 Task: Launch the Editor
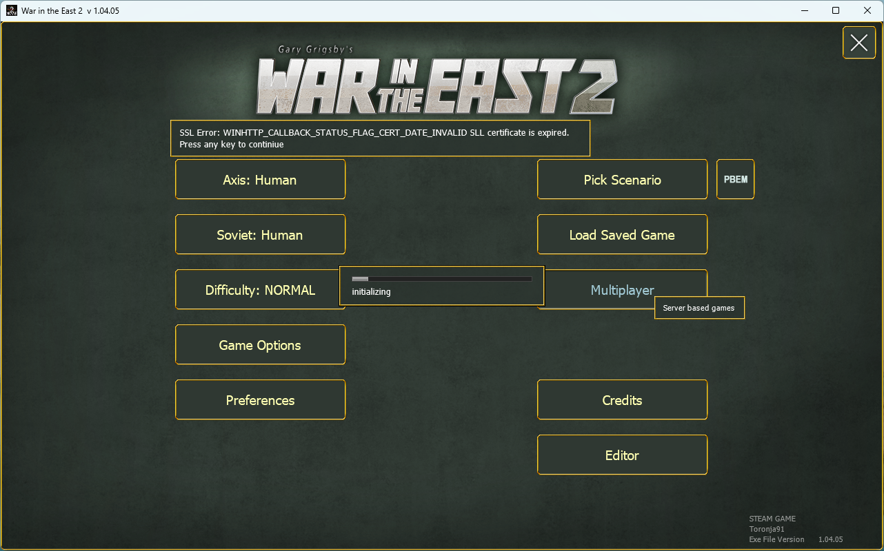[622, 455]
